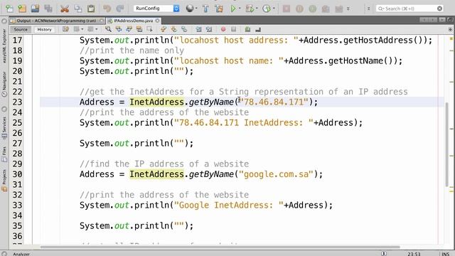
Task: Click the Last Edit icon
Action: 65,29
